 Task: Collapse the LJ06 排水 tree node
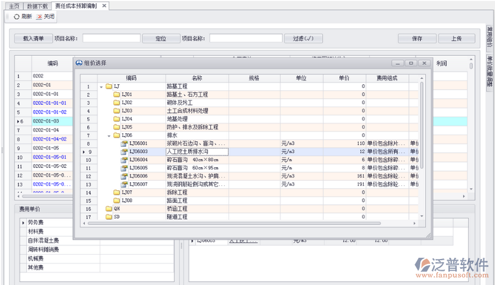pyautogui.click(x=109, y=136)
